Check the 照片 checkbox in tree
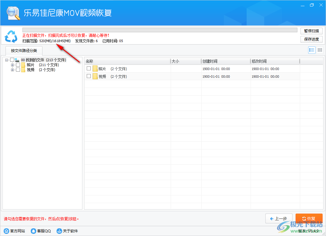Viewport: 326px width, 236px height. pos(18,65)
